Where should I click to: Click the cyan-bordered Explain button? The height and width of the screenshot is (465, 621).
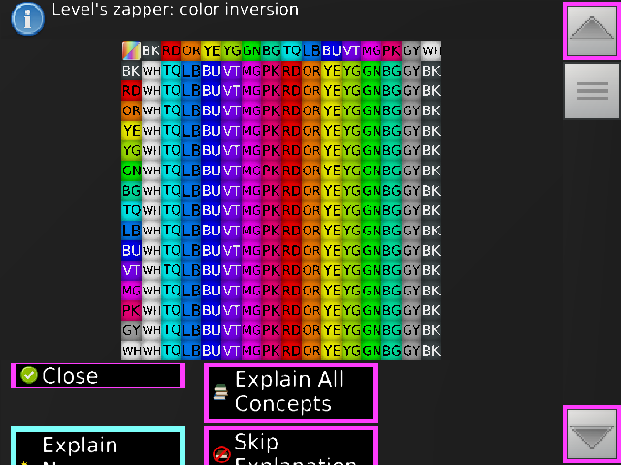coord(97,448)
